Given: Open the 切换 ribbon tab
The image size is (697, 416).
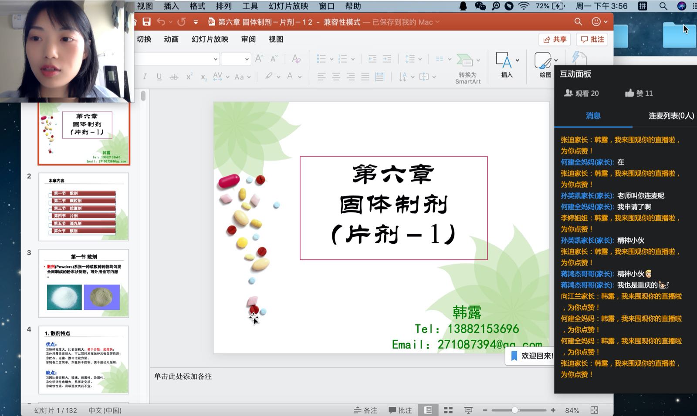Looking at the screenshot, I should click(144, 39).
